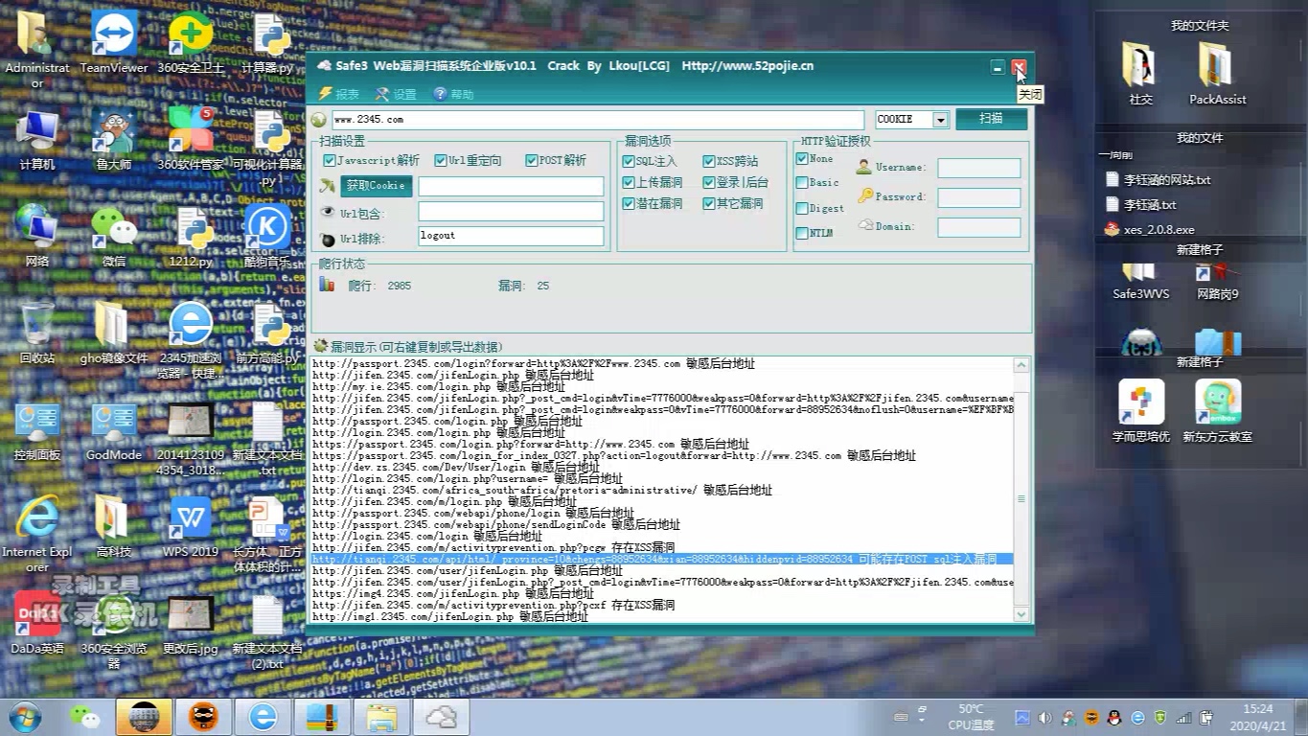
Task: Click the bug icon next to 漏洞显示
Action: coord(320,346)
